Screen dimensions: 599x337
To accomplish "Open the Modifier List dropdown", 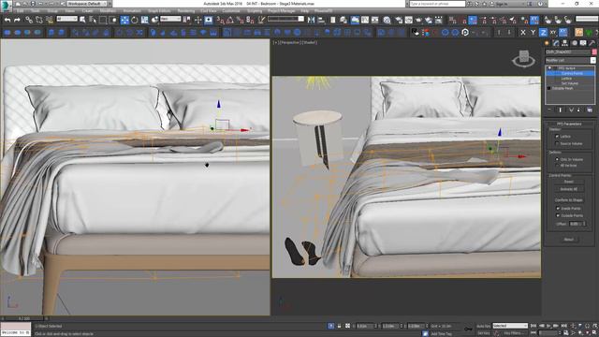I will pyautogui.click(x=570, y=60).
